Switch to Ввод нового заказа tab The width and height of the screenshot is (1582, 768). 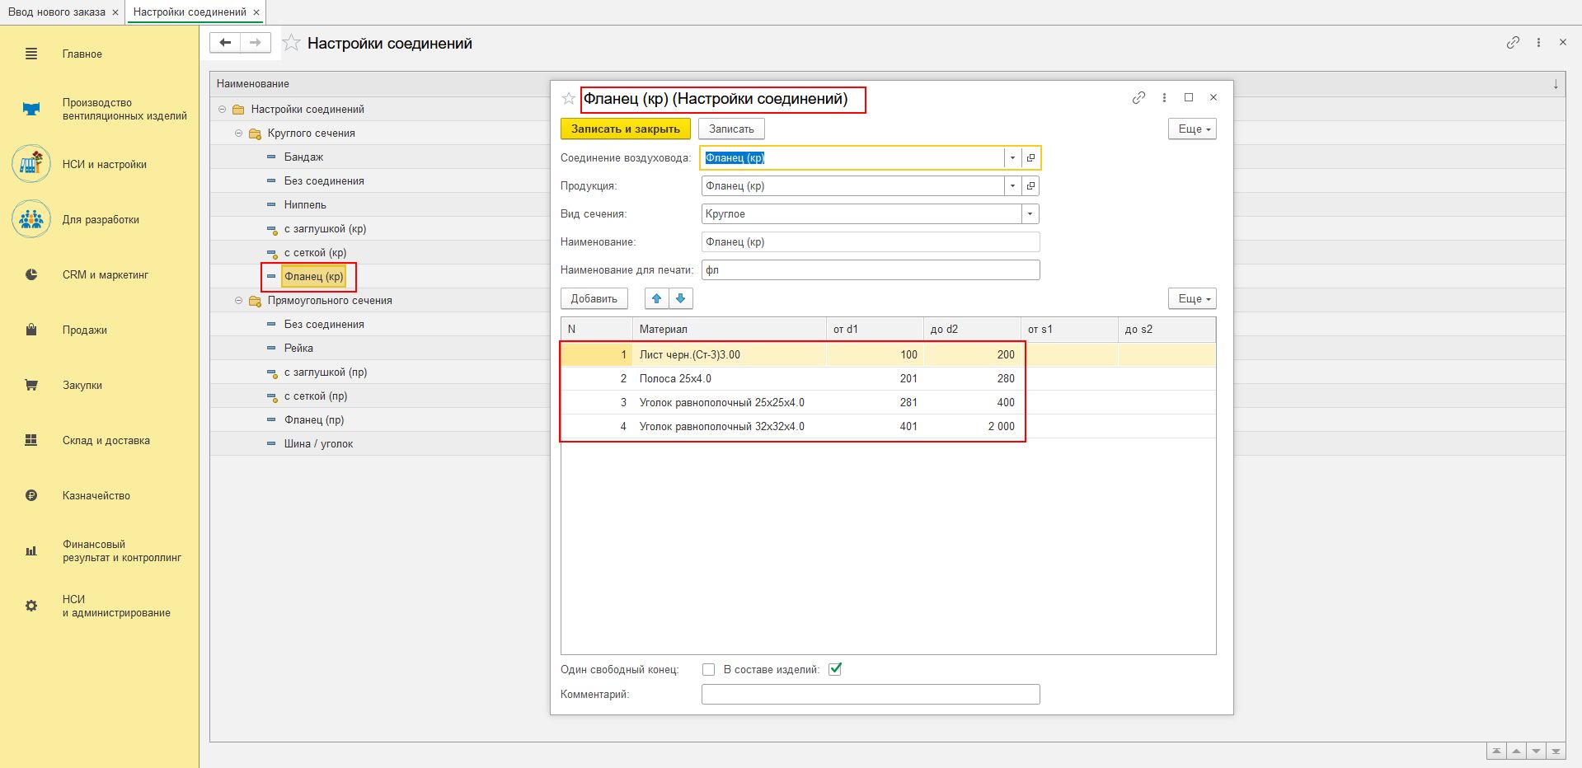pos(57,12)
